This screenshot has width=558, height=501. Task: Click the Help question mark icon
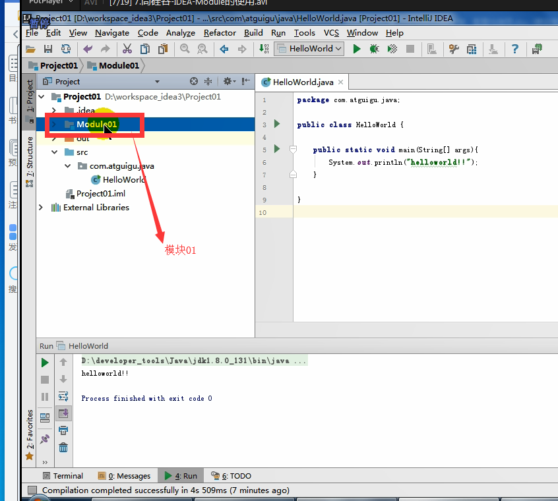[x=514, y=49]
